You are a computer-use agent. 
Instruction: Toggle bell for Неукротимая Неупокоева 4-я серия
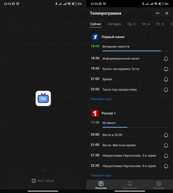[x=166, y=166]
